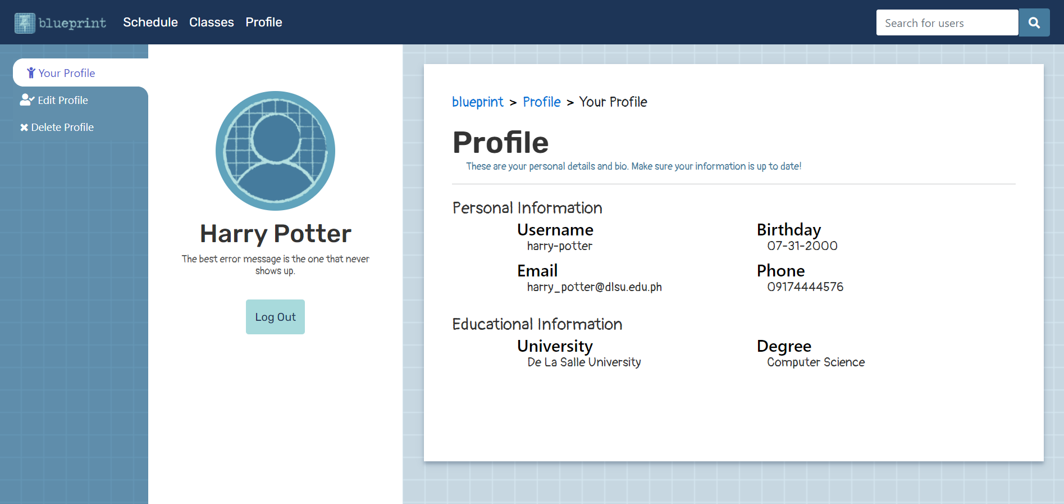Click the Degree field label
The height and width of the screenshot is (504, 1064).
784,346
